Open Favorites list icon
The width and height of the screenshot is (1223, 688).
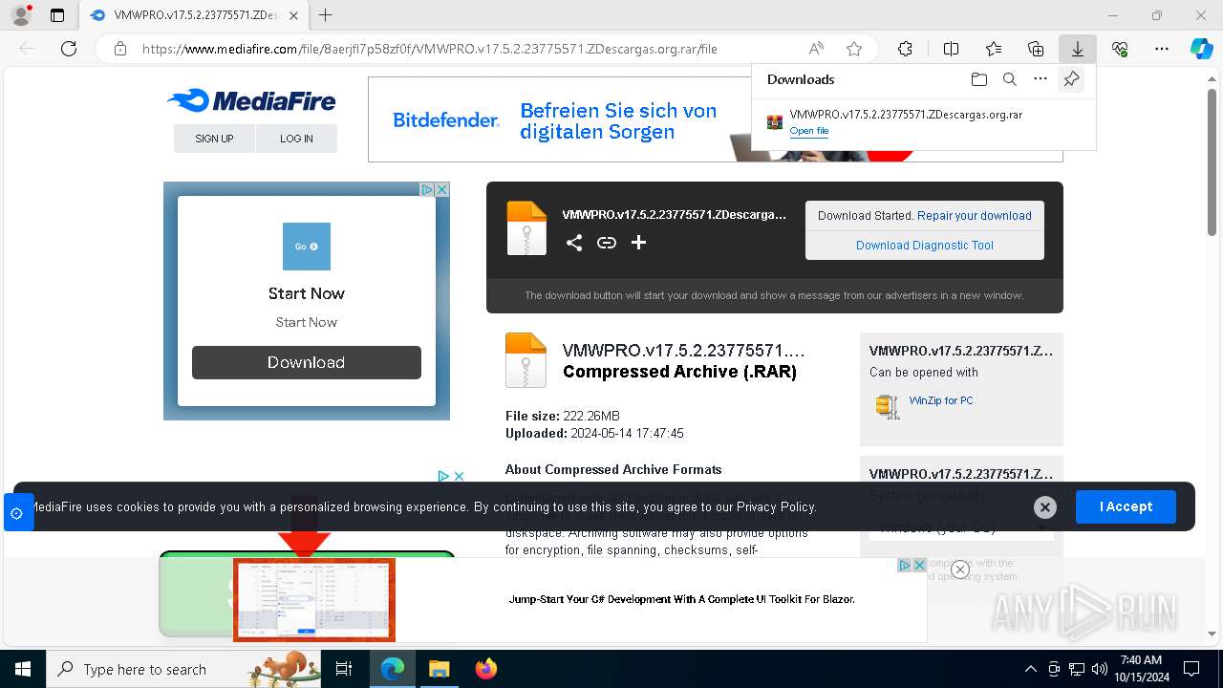(x=994, y=49)
